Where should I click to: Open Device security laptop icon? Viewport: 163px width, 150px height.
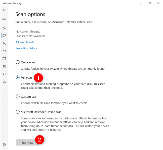[x=4, y=66]
